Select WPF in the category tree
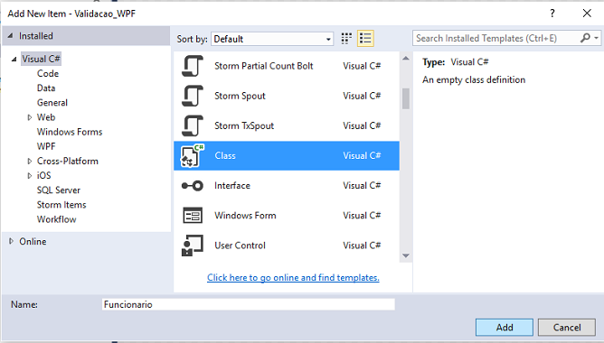 click(x=46, y=146)
